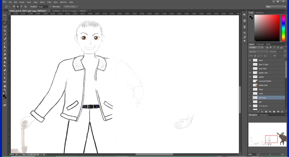Enable the Anti-alias checkbox
This screenshot has width=289, height=157.
[50, 7]
